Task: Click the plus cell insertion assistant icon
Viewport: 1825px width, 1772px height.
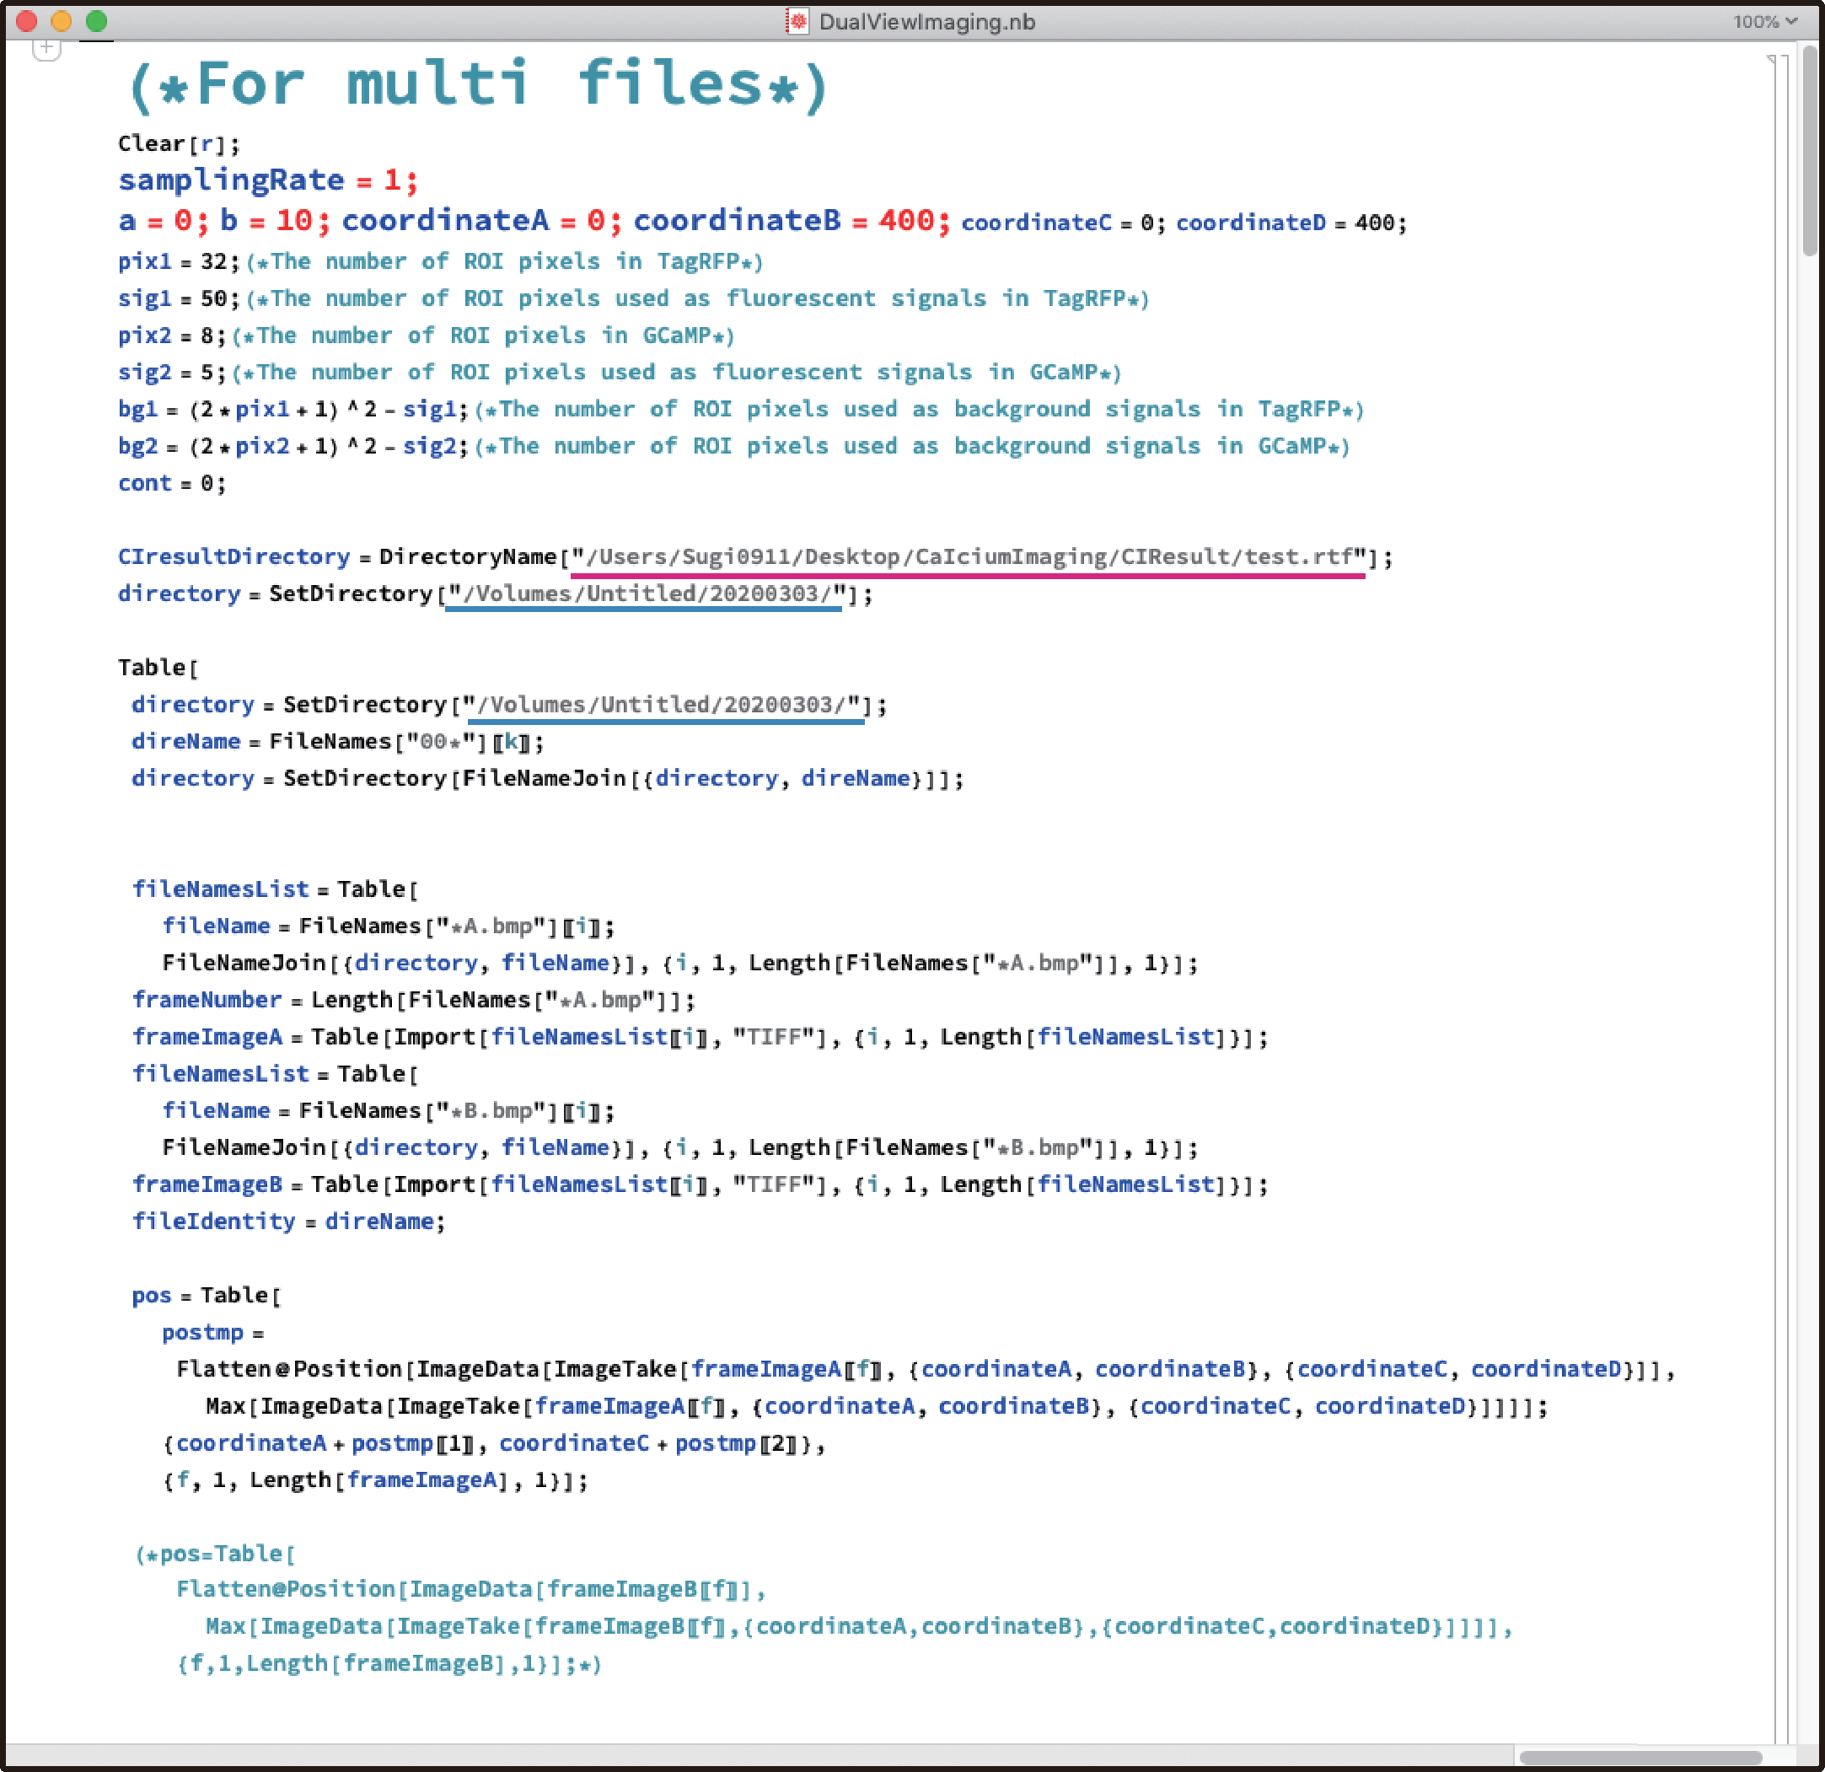Action: point(46,47)
